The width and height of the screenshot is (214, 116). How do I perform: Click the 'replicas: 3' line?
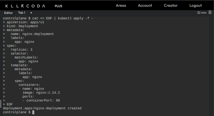pyautogui.click(x=22, y=50)
